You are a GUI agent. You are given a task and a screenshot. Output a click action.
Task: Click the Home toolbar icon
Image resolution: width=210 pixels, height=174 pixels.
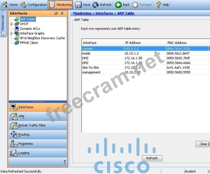5,5
